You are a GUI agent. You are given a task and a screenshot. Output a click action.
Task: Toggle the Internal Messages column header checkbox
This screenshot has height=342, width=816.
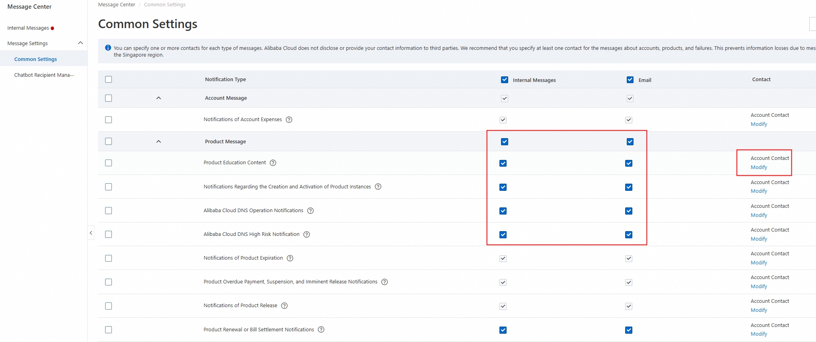point(505,80)
